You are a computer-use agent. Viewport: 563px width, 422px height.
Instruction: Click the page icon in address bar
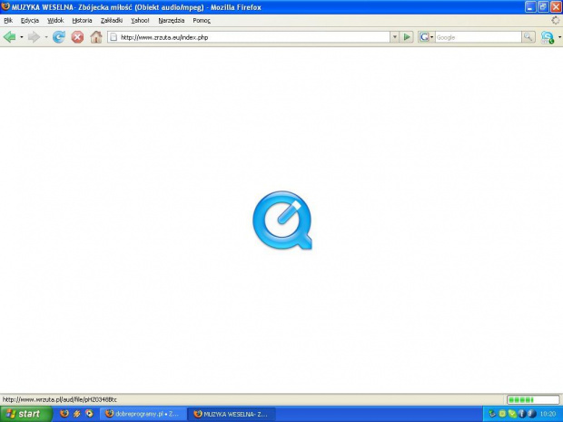point(114,37)
